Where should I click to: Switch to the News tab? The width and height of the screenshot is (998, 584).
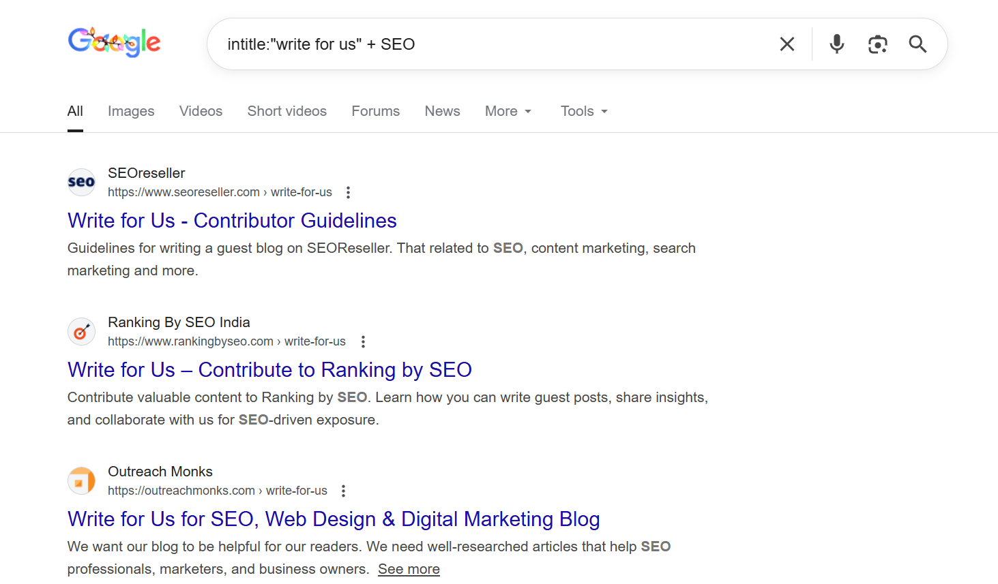442,110
